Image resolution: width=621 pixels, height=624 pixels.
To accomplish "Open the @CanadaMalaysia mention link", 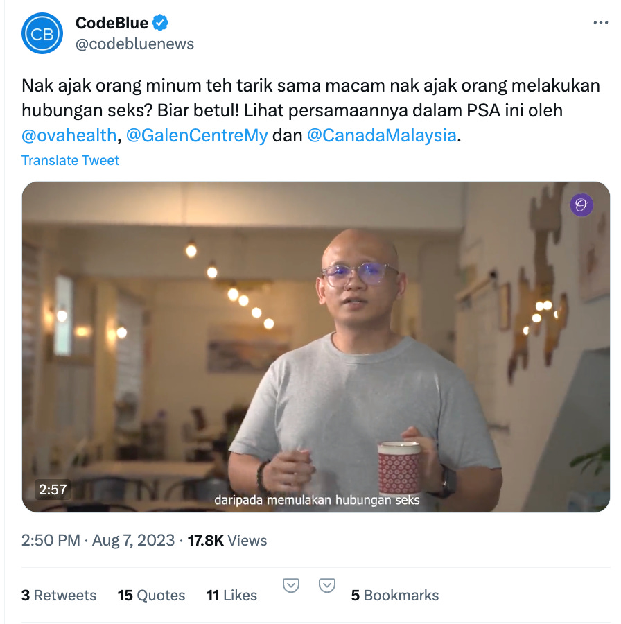I will pyautogui.click(x=381, y=135).
